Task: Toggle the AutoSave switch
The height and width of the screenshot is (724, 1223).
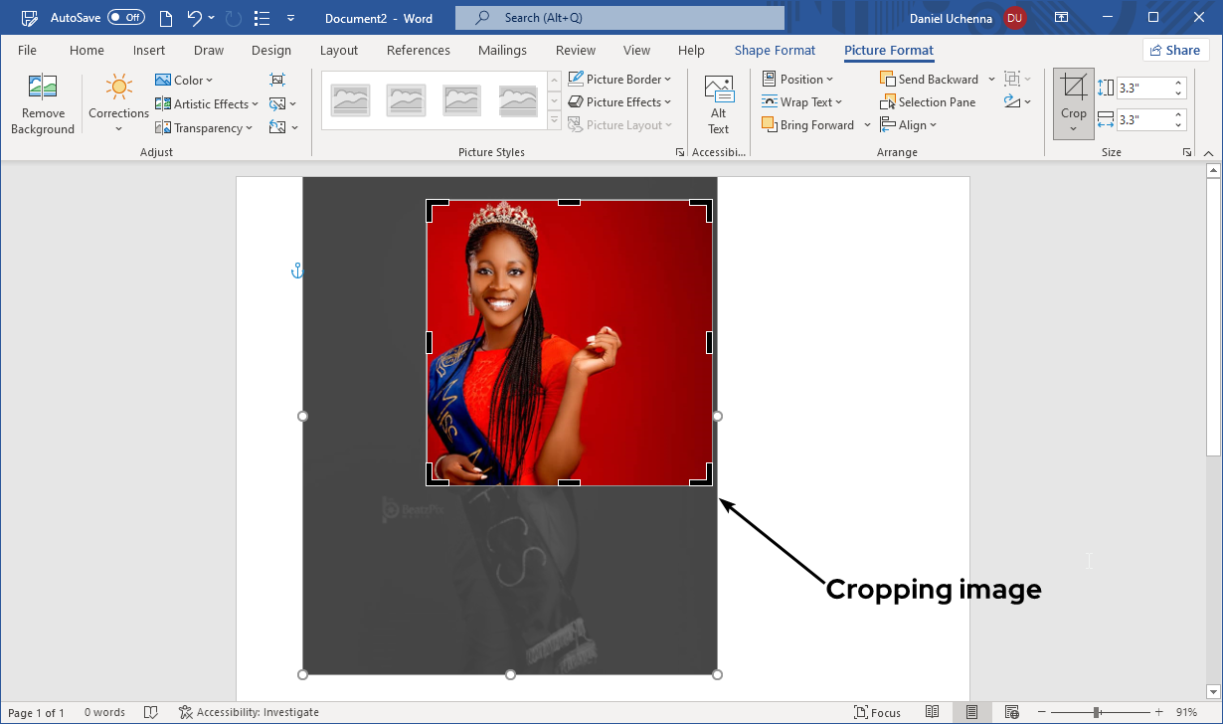Action: click(x=126, y=18)
